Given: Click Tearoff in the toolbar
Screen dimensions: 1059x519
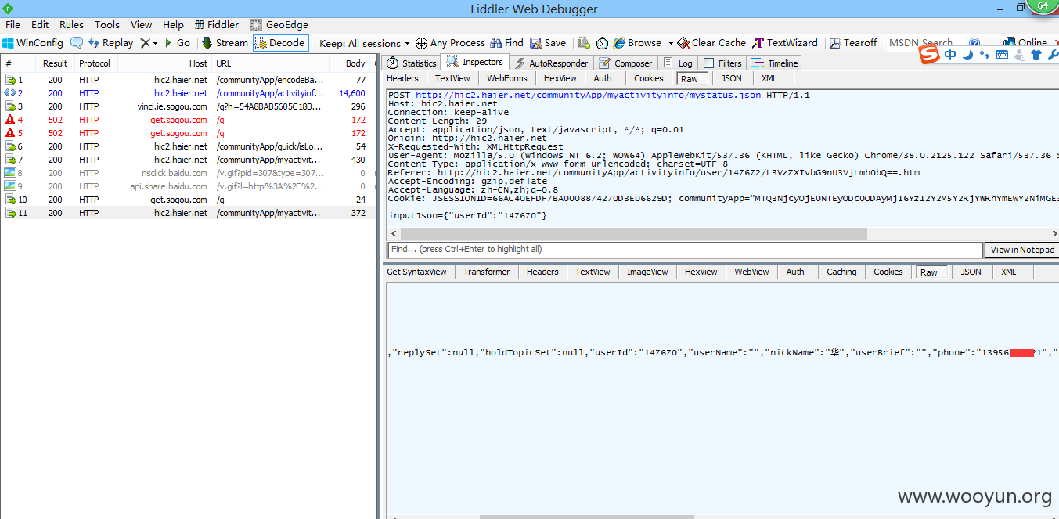Looking at the screenshot, I should point(853,43).
